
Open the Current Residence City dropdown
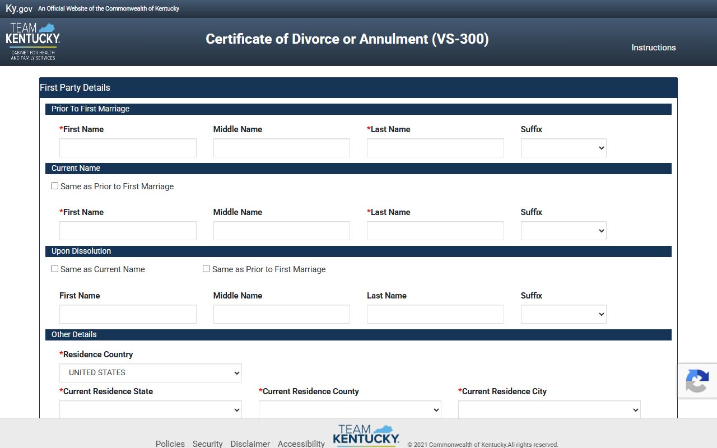pos(550,409)
